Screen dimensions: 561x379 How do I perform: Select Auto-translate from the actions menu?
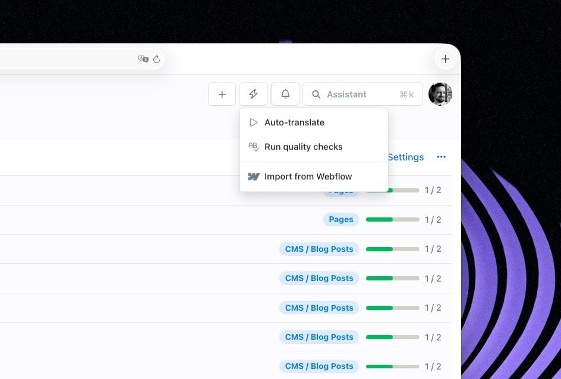(294, 122)
